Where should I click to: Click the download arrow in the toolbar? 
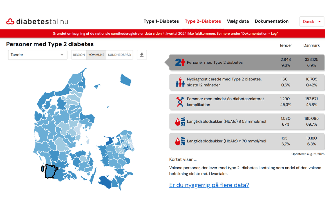[x=142, y=55]
